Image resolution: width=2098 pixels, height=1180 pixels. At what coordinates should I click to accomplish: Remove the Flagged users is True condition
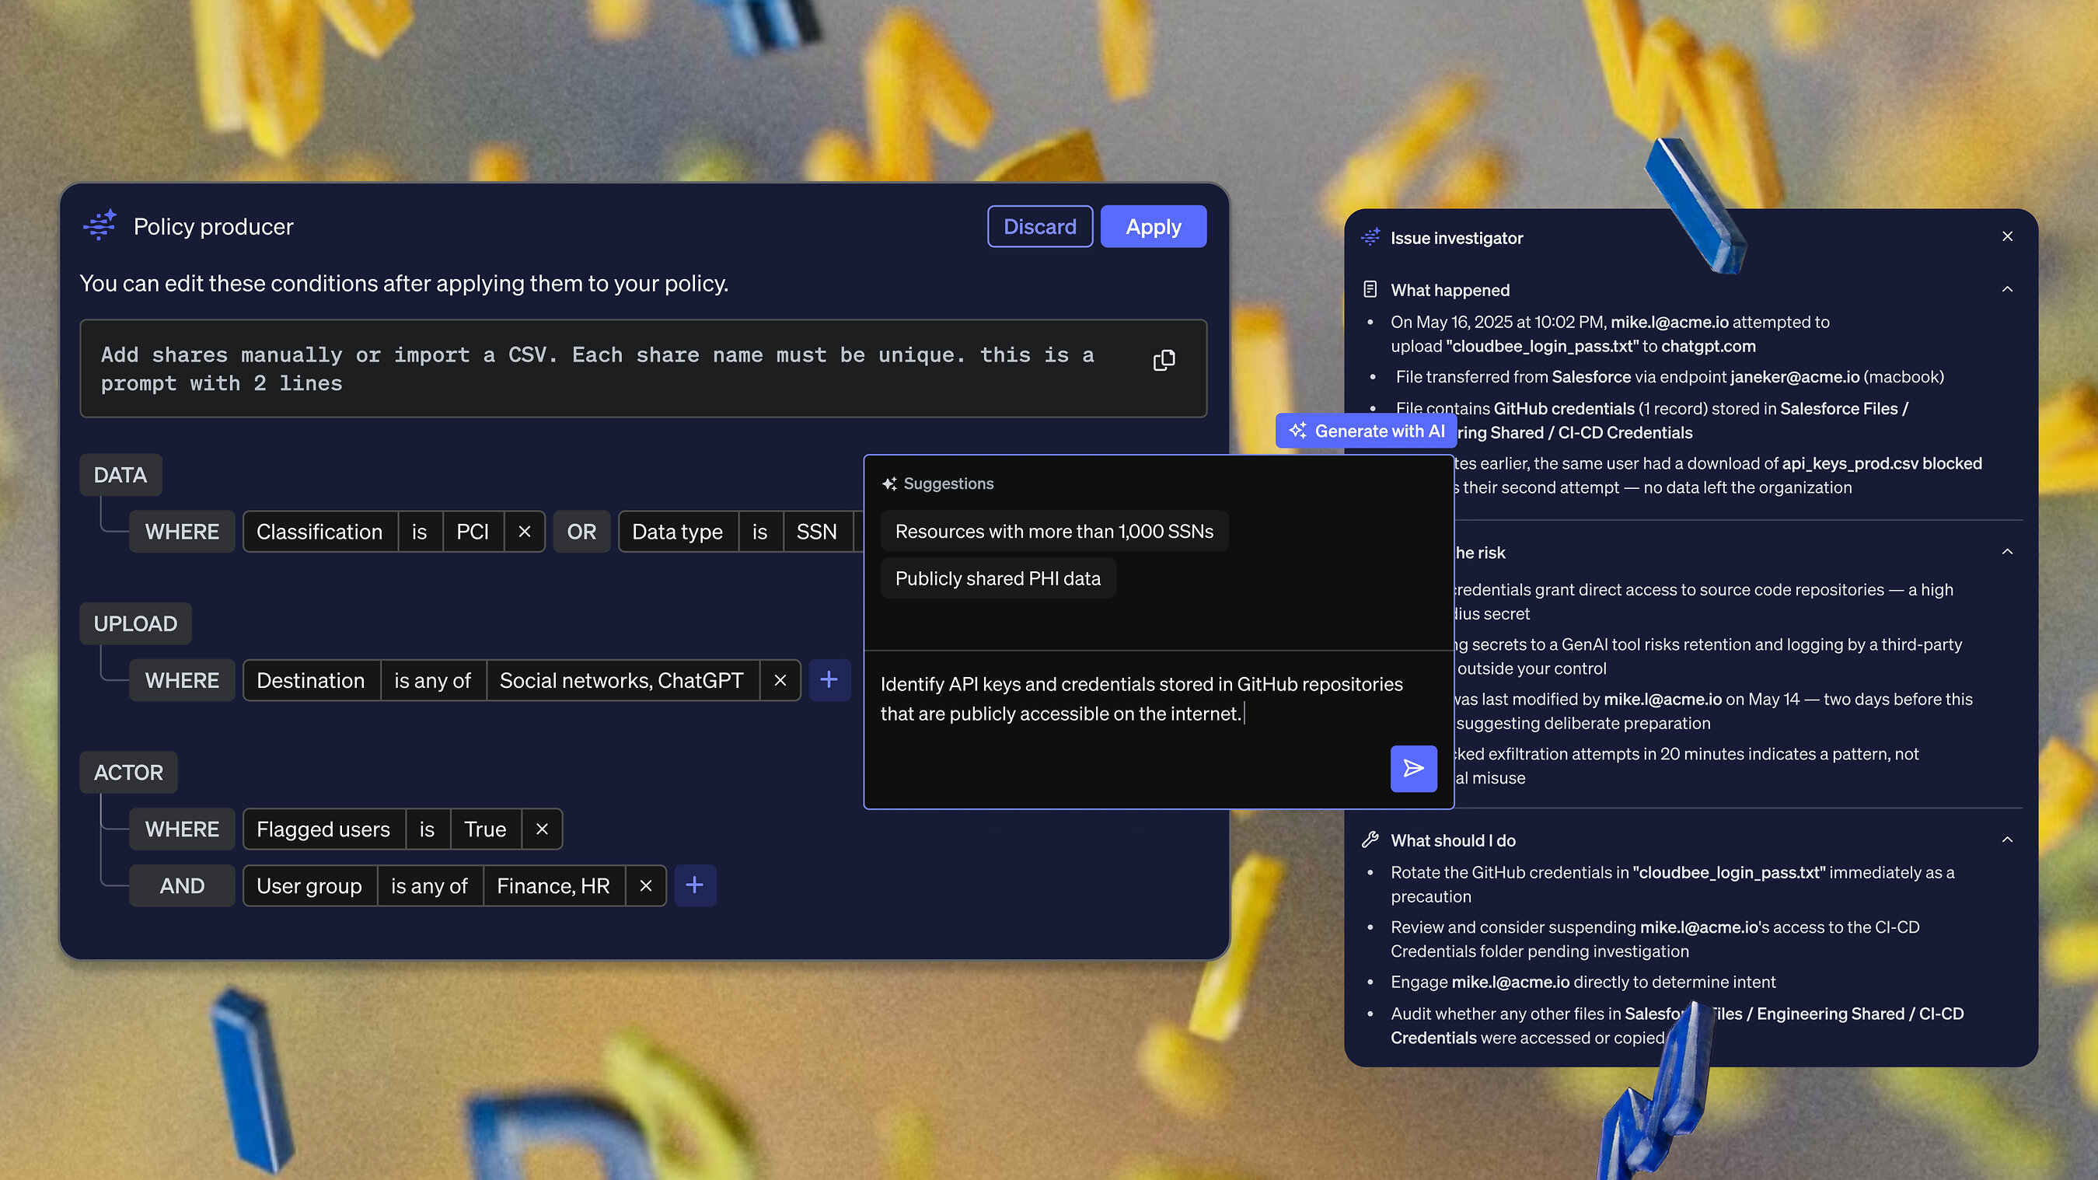543,829
